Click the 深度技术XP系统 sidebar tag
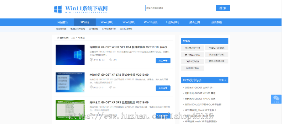Image resolution: width=282 pixels, height=124 pixels. click(192, 48)
